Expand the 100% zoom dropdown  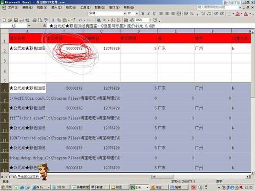150,20
